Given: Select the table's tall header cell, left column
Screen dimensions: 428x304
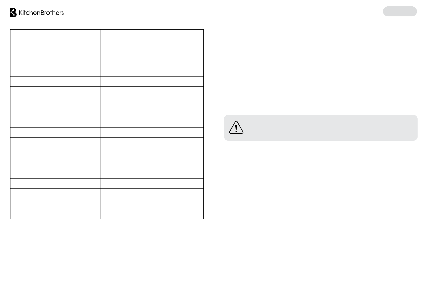Looking at the screenshot, I should pyautogui.click(x=55, y=37).
